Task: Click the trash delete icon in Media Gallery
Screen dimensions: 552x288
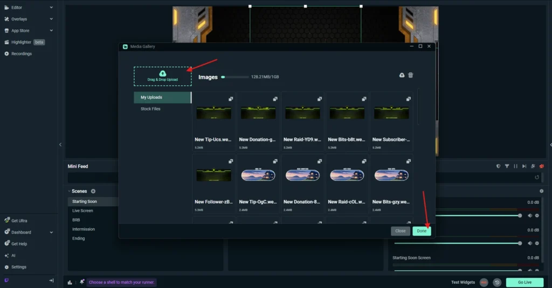Action: 410,75
